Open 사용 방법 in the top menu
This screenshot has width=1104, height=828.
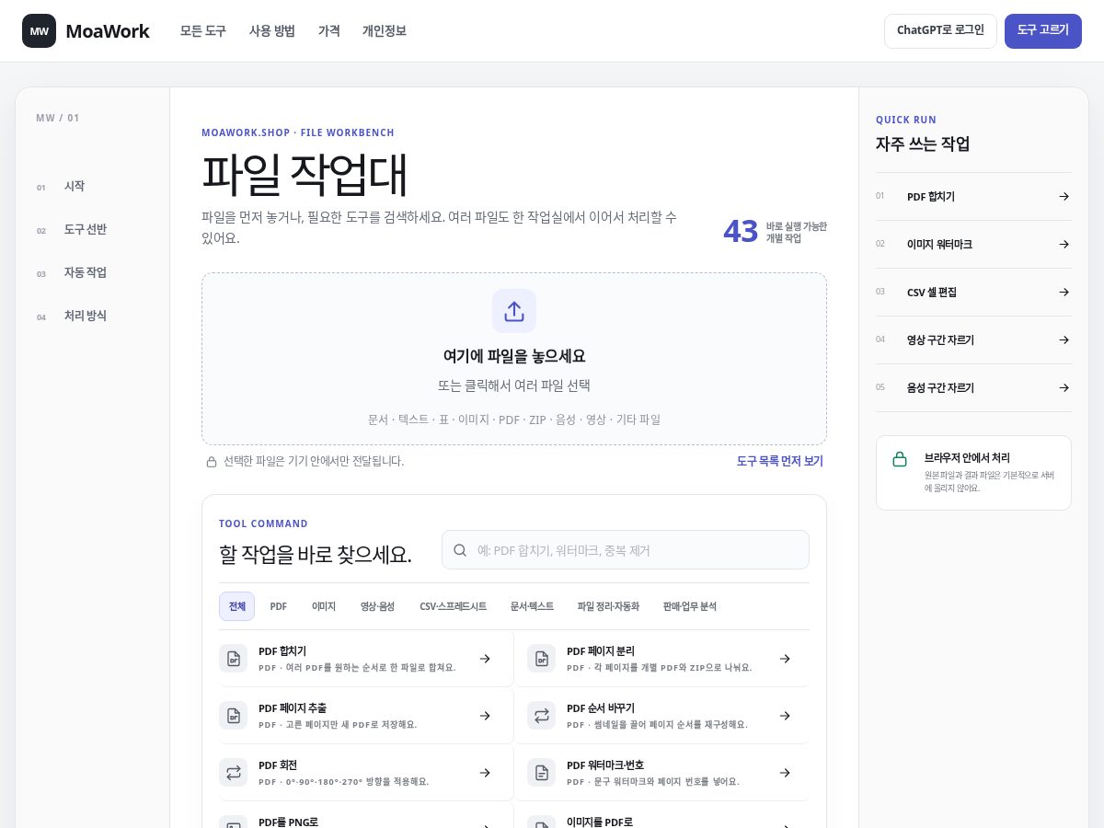[x=272, y=31]
